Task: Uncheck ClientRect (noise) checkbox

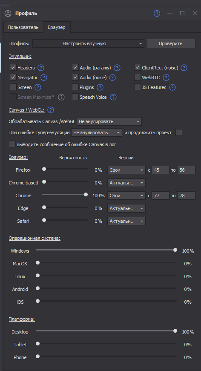Action: click(138, 68)
